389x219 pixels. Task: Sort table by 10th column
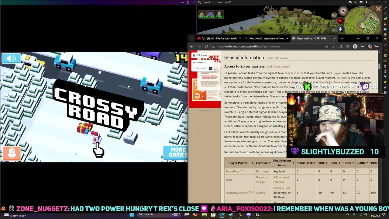tap(323, 163)
